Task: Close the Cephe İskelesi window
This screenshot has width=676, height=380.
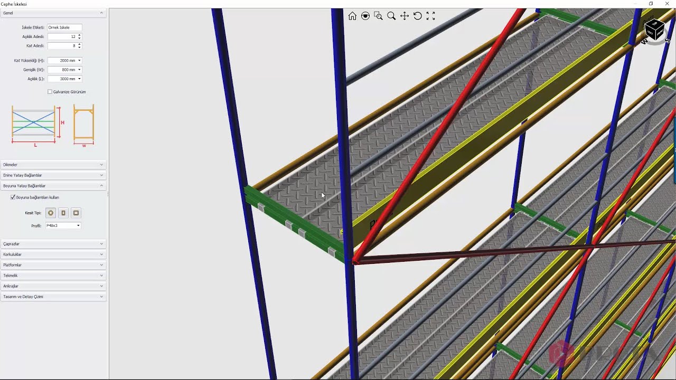Action: coord(668,4)
